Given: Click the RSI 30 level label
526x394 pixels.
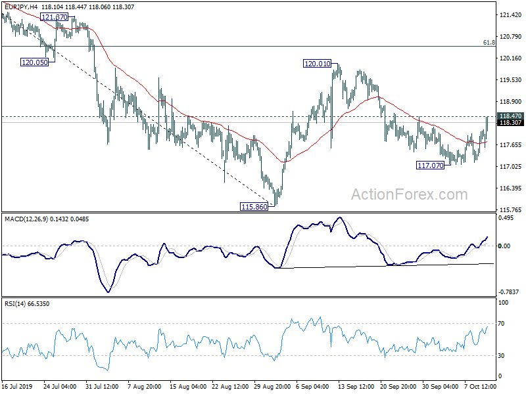Looking at the screenshot, I should pyautogui.click(x=501, y=356).
